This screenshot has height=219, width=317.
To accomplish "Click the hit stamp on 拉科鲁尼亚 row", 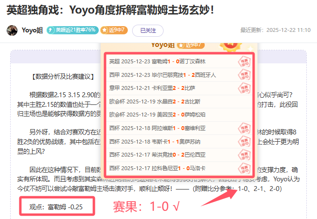I will (243, 168).
